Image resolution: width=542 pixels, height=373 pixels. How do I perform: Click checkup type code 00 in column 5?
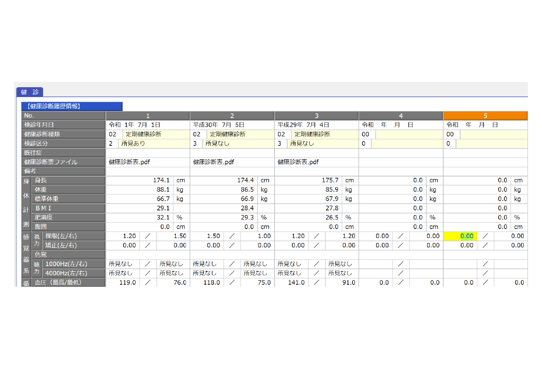tap(452, 134)
